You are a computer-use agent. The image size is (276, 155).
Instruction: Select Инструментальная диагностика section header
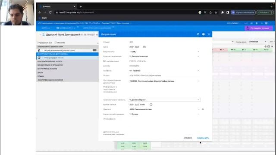[67, 54]
